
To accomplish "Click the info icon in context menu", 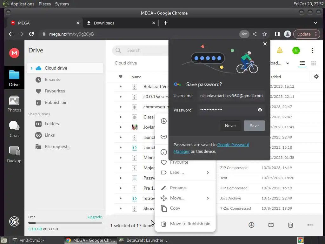I will point(164,152).
